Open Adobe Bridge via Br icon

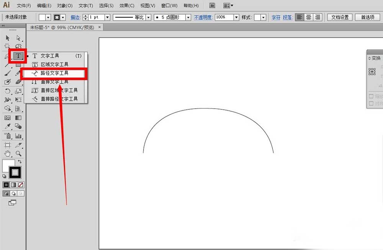pyautogui.click(x=212, y=5)
